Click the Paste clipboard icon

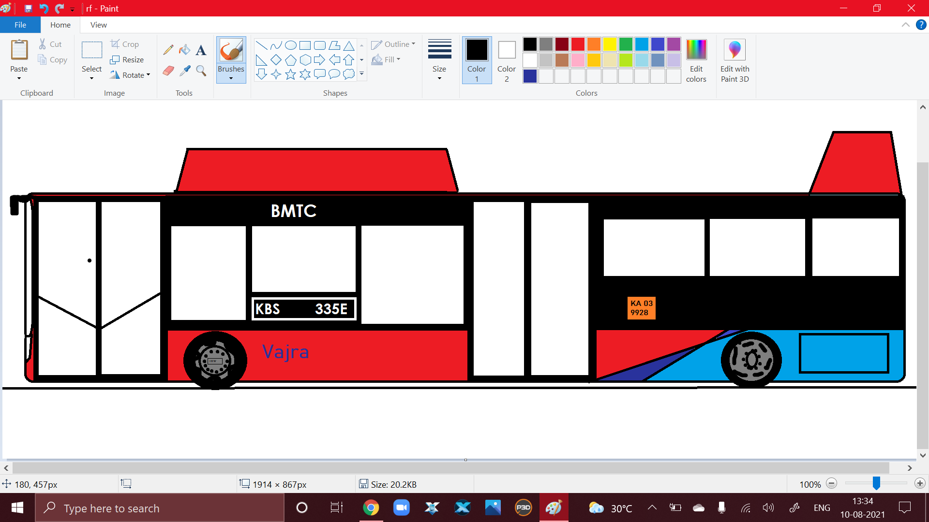coord(19,50)
